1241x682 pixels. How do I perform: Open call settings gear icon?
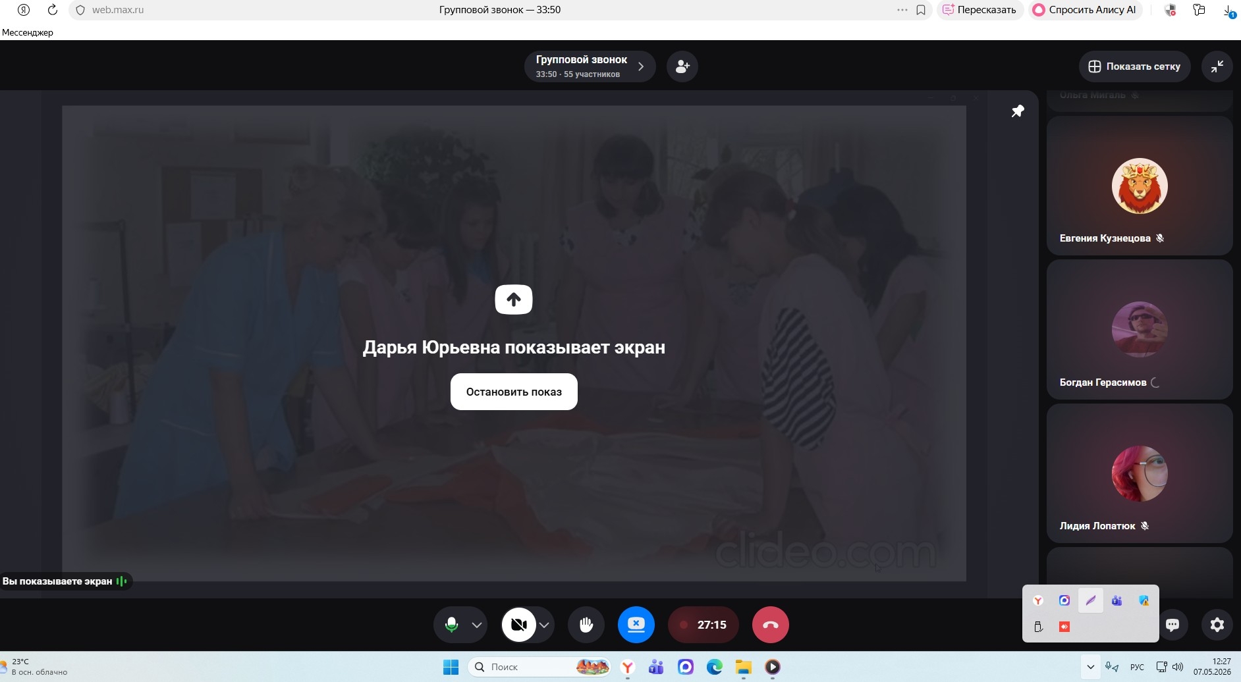[1217, 625]
